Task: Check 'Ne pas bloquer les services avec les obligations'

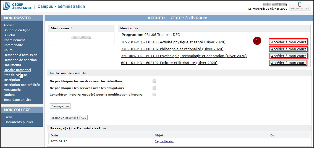Action: [x=154, y=88]
